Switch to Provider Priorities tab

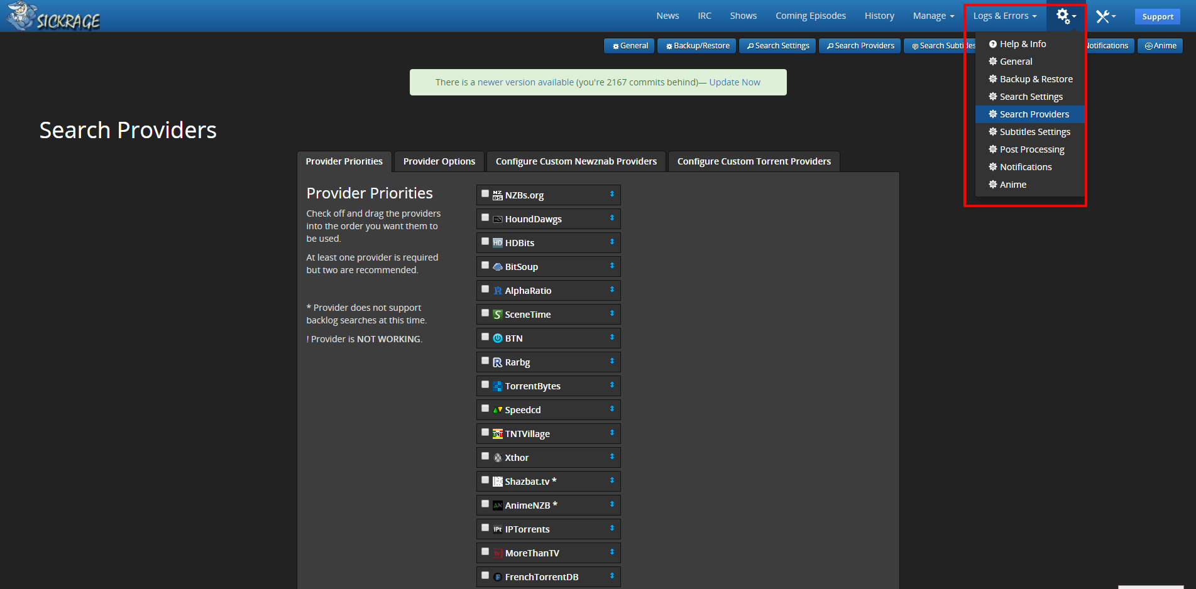coord(344,161)
